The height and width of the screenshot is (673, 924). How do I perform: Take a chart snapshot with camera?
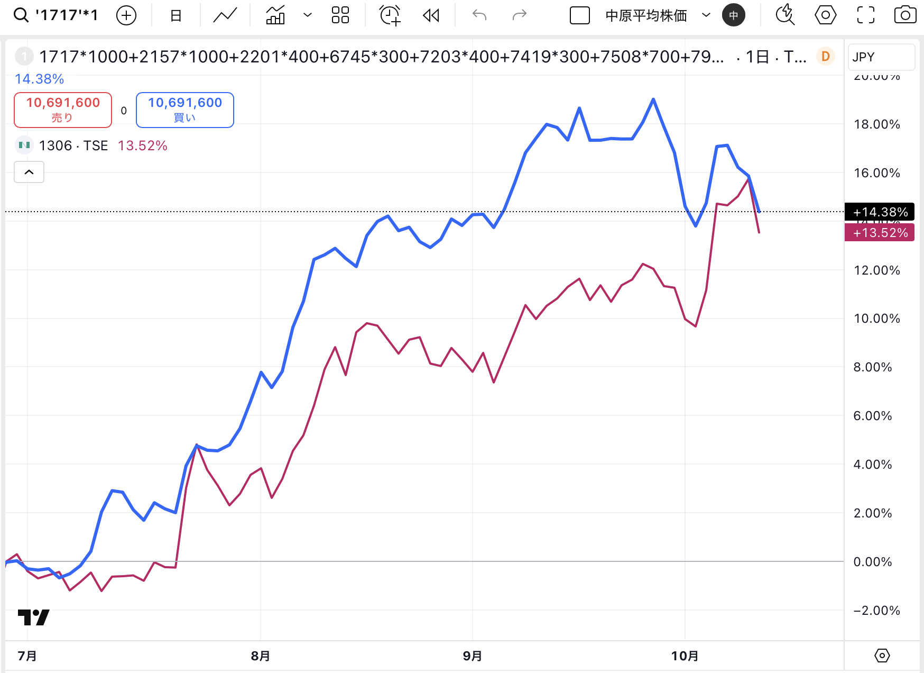(x=905, y=15)
